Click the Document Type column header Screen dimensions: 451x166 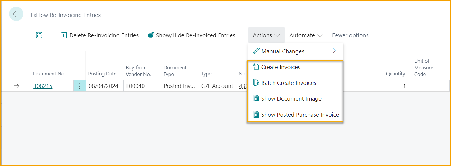175,71
